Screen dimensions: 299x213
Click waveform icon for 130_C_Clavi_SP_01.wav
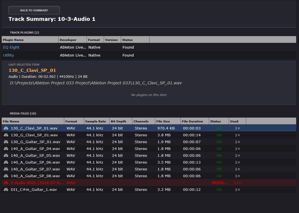pos(6,128)
